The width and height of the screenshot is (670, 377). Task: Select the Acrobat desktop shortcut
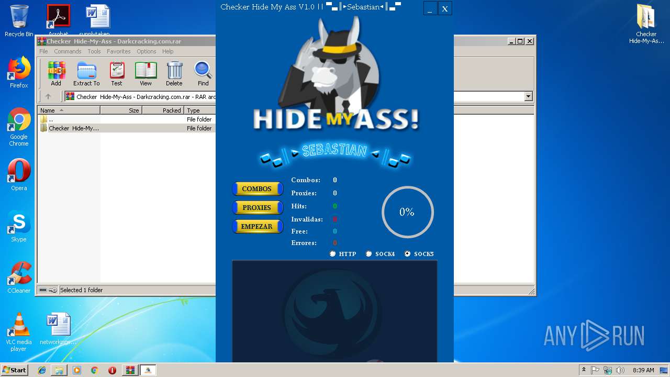tap(58, 20)
